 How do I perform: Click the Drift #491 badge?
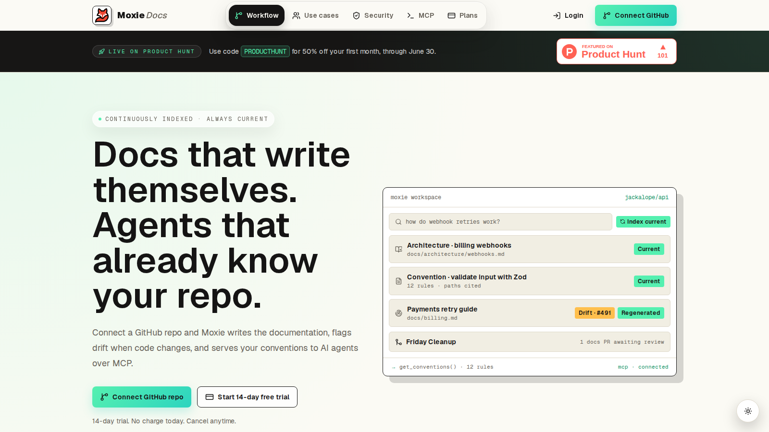[x=595, y=313]
